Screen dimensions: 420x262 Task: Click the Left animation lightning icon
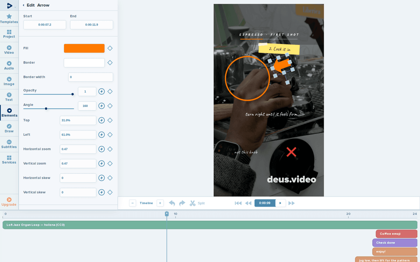101,135
